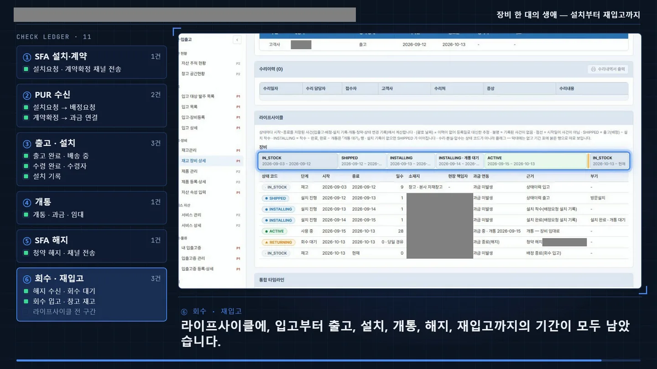Select the green ACTIVE lifecycle bar segment
The width and height of the screenshot is (657, 369).
tap(536, 161)
